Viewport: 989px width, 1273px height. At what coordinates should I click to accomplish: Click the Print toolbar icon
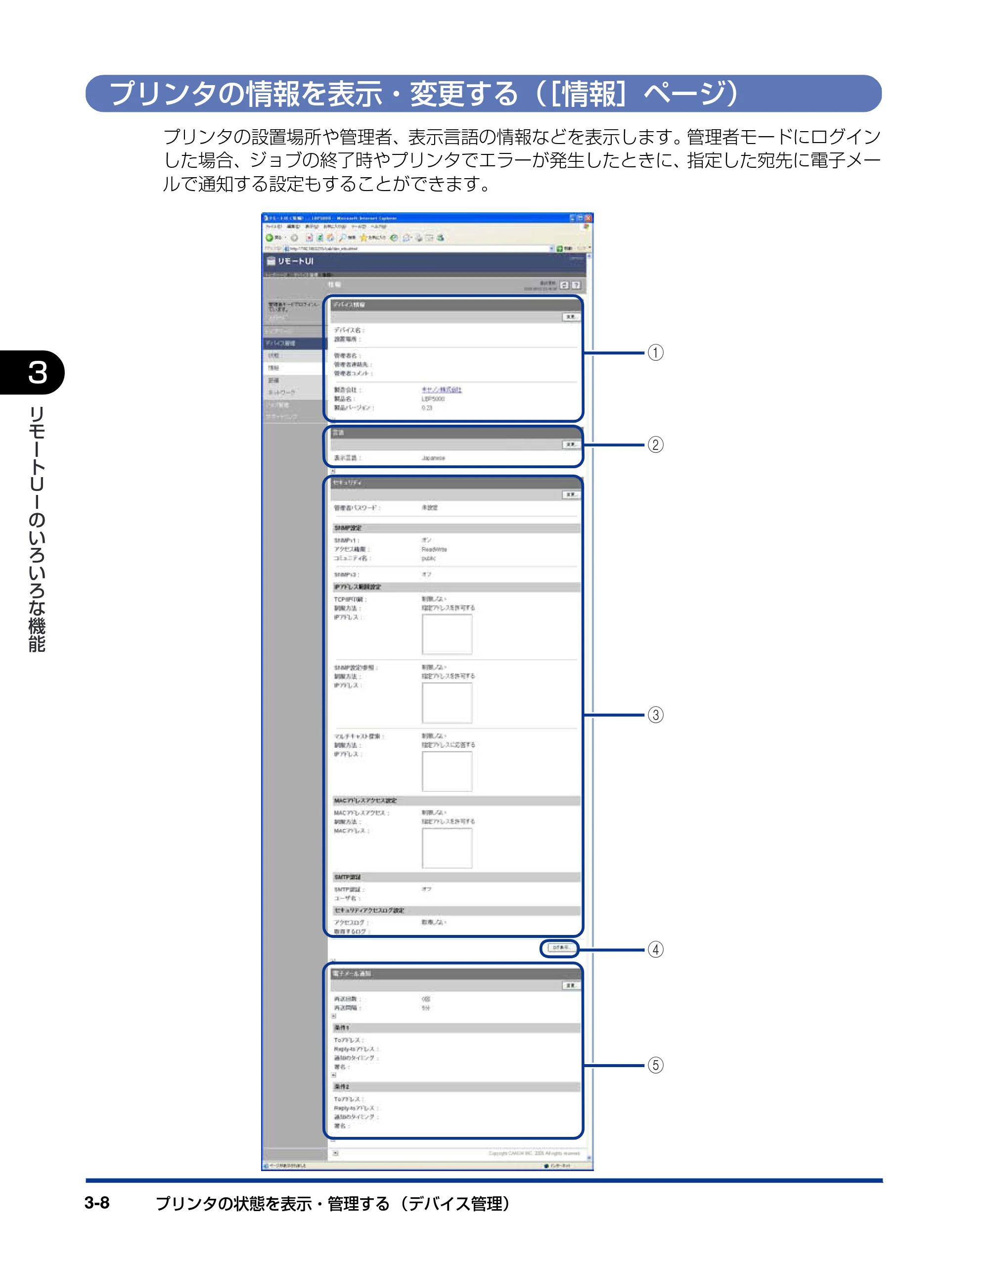coord(418,238)
